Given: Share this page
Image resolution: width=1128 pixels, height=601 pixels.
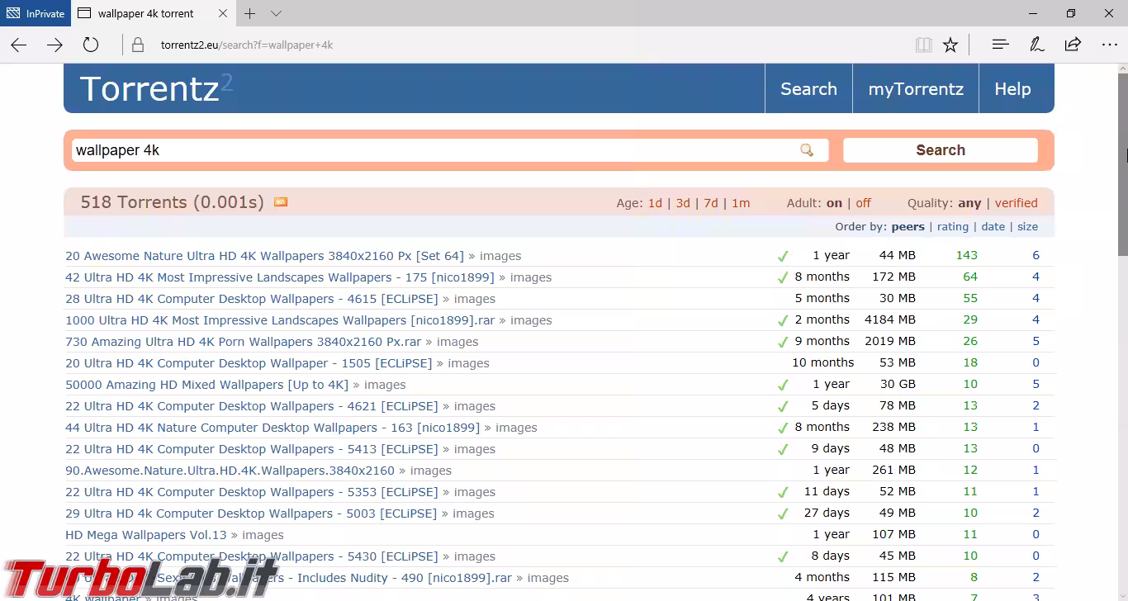Looking at the screenshot, I should (x=1073, y=45).
